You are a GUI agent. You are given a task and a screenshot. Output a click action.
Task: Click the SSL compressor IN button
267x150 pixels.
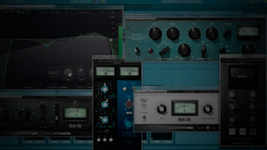232,132
